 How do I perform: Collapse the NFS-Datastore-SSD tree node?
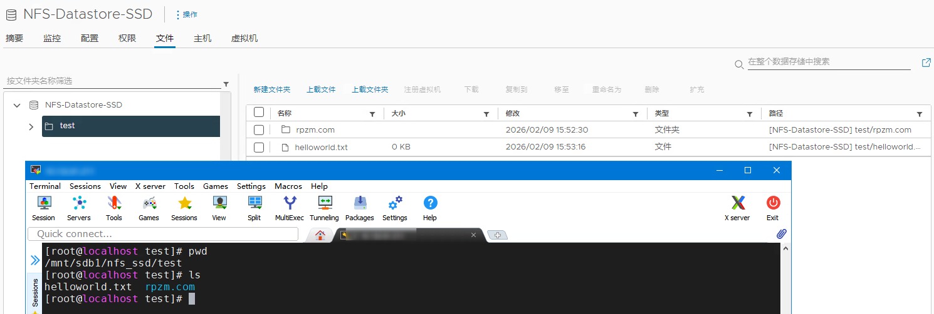[17, 105]
